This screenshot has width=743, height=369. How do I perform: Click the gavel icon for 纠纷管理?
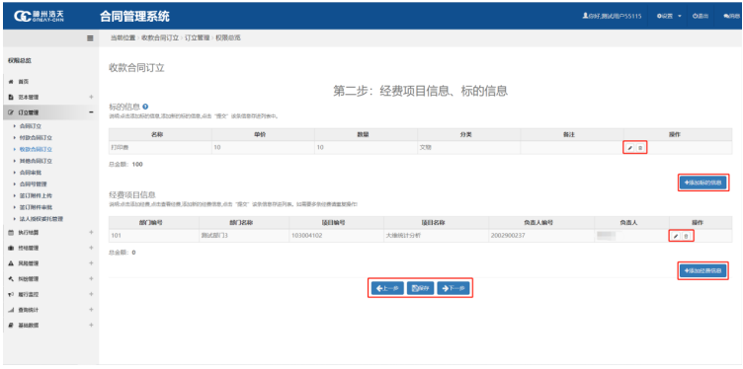point(11,278)
